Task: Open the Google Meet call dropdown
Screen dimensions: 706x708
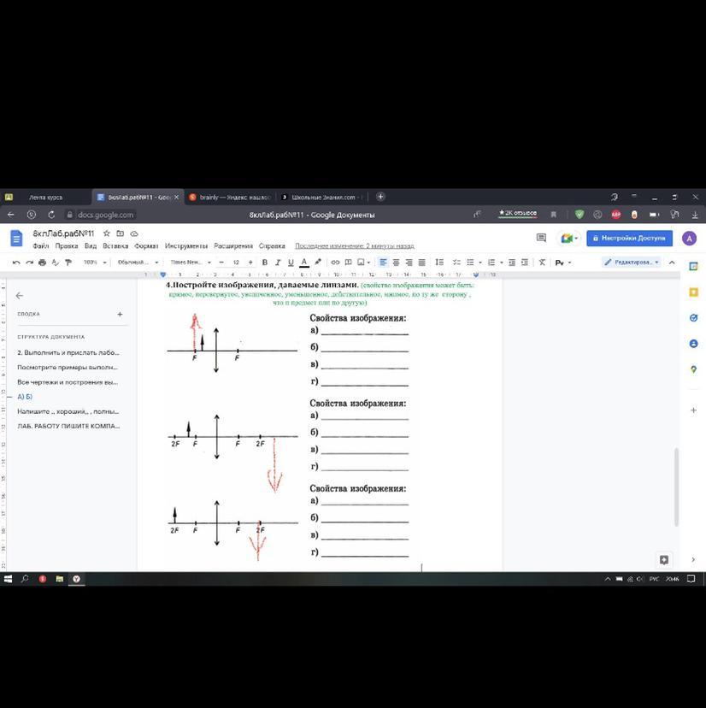Action: click(568, 238)
